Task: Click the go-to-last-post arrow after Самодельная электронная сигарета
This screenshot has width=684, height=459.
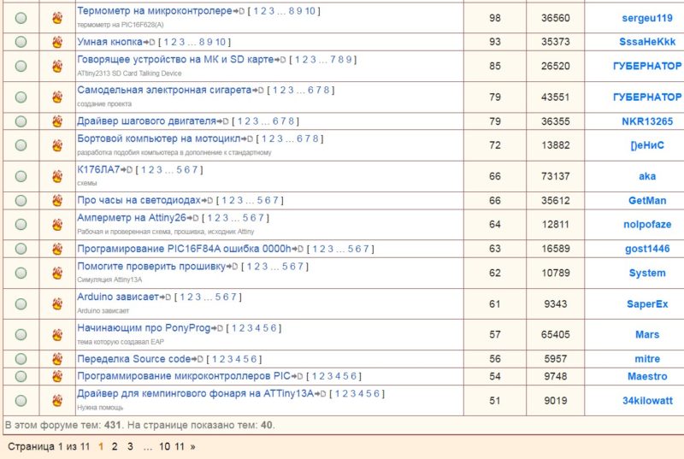Action: [x=258, y=91]
